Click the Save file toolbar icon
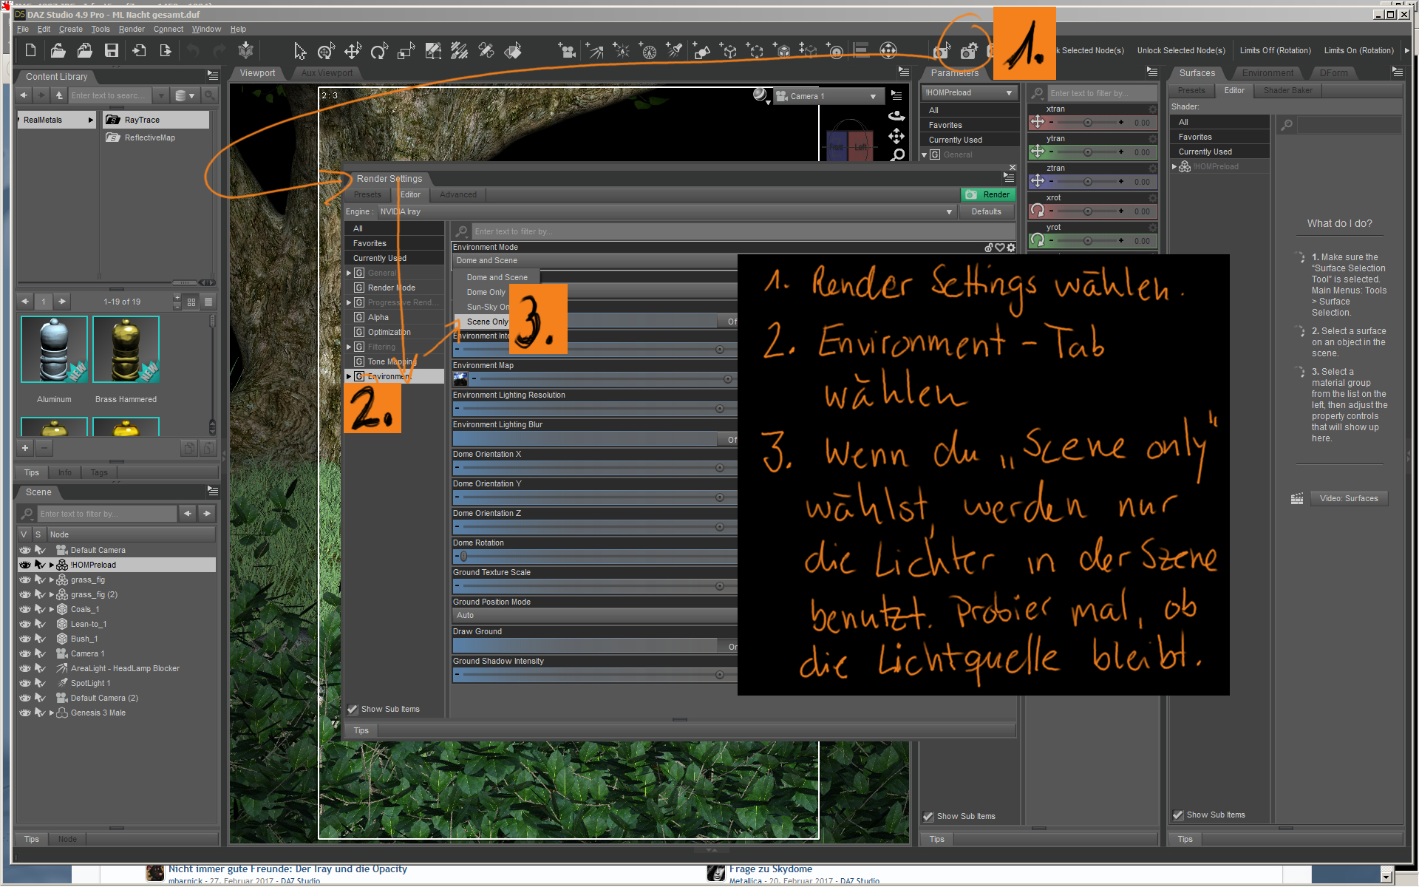Image resolution: width=1419 pixels, height=887 pixels. (x=112, y=50)
